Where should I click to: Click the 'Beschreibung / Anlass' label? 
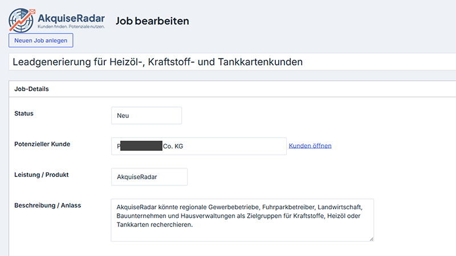tap(48, 205)
